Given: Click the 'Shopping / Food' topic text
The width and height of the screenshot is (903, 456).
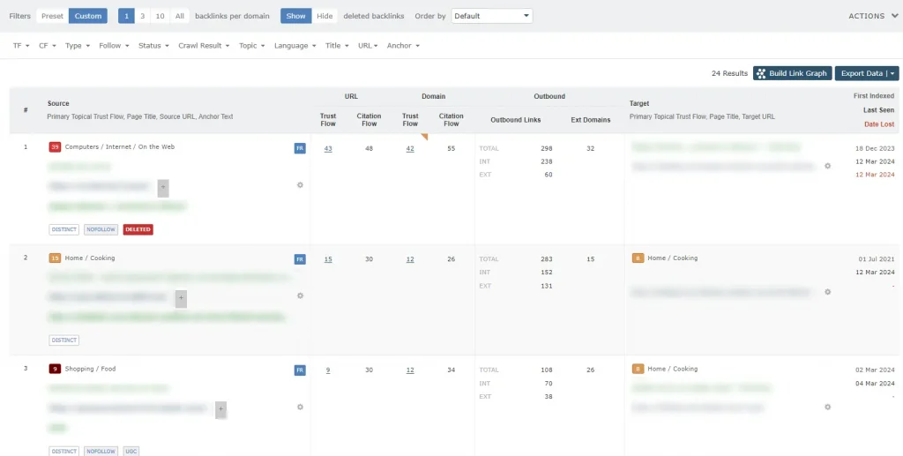Looking at the screenshot, I should point(91,369).
